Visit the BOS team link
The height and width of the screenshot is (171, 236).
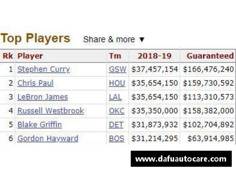[x=117, y=138]
